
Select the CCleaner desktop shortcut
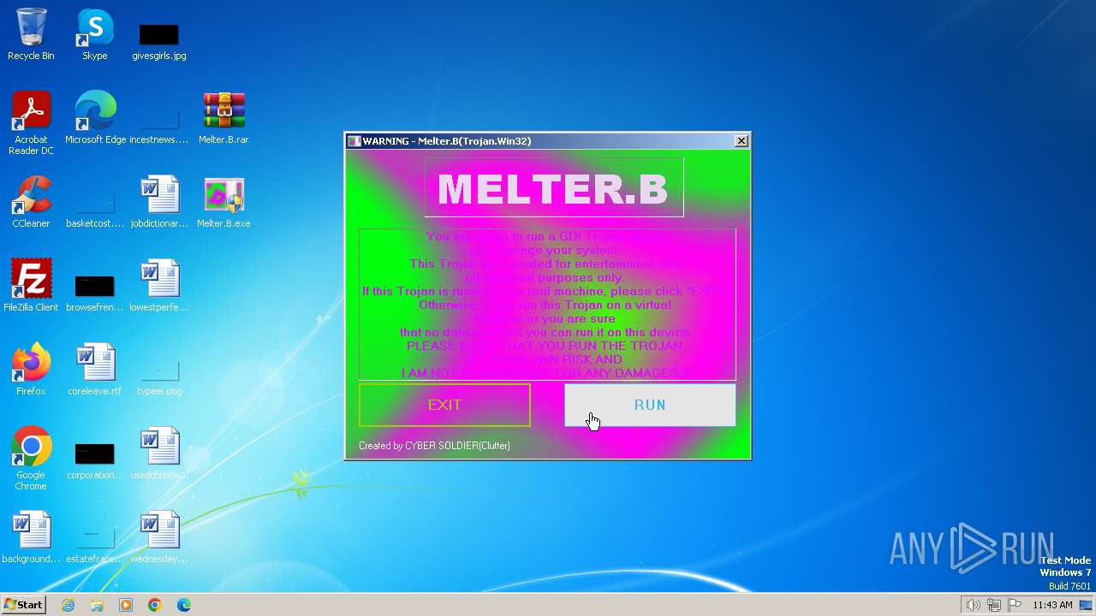click(x=31, y=202)
